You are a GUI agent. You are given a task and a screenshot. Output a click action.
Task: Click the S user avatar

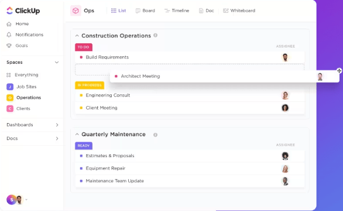coord(11,200)
